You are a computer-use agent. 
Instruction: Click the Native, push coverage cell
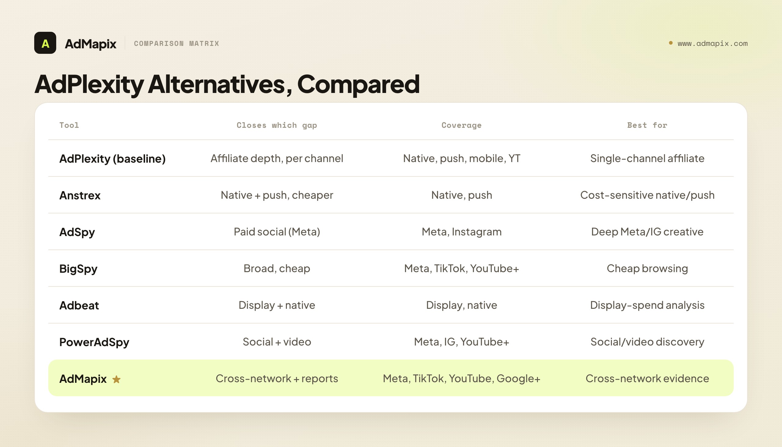462,195
